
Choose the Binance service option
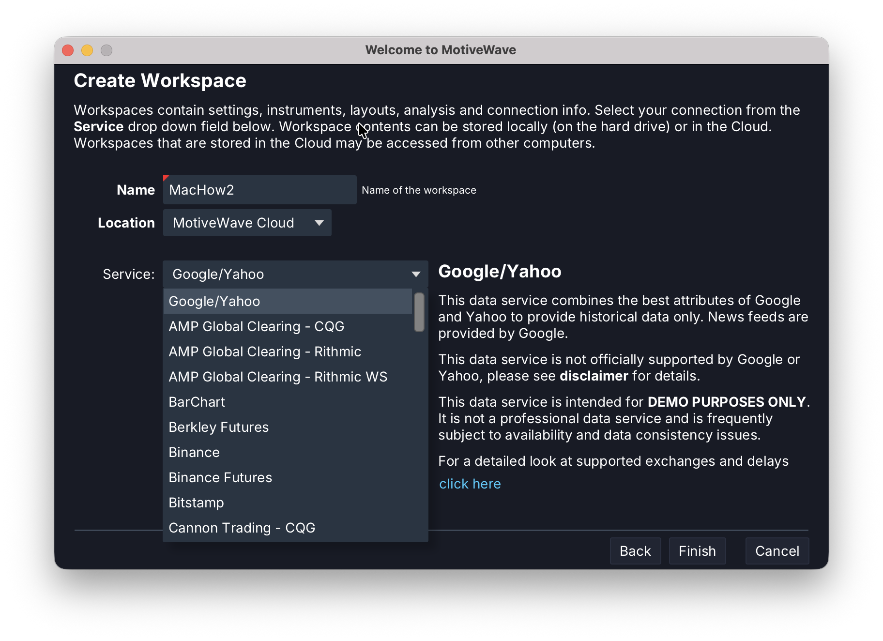click(x=288, y=452)
